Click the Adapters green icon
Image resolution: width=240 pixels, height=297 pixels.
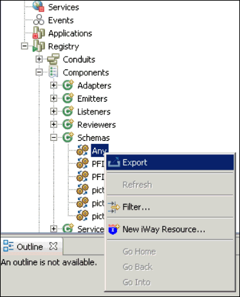[x=68, y=85]
